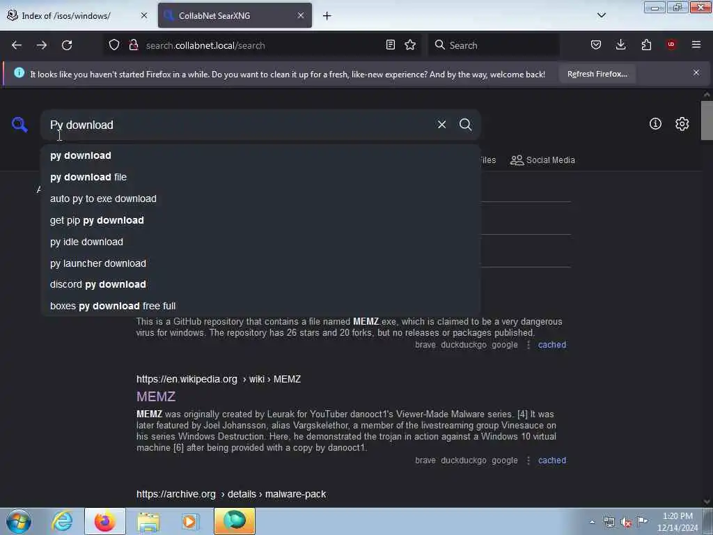Choose the 'py download' suggestion
The image size is (713, 535).
pos(260,155)
